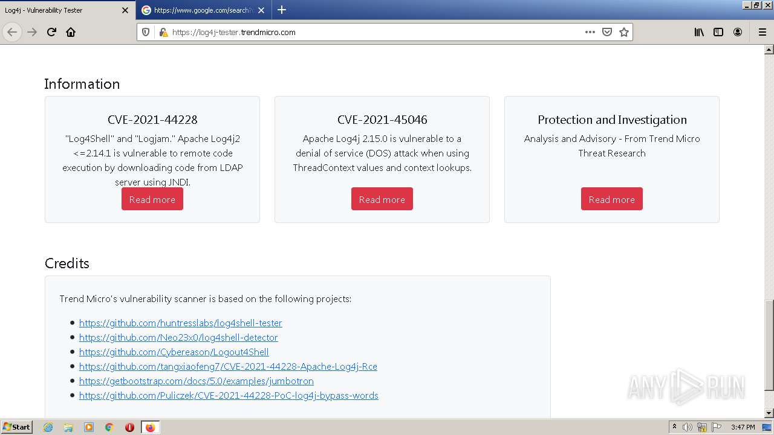Open tangxiaofeng7 Apache-Log4j-Rce link
774x435 pixels.
click(228, 367)
